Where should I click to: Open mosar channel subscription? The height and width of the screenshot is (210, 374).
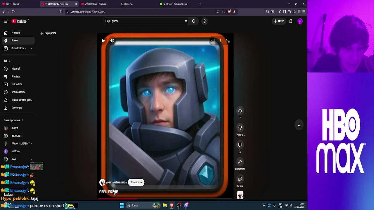pos(18,128)
